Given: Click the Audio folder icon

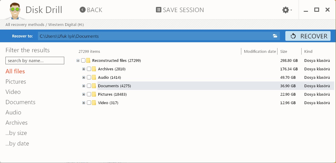Looking at the screenshot, I should (x=94, y=77).
